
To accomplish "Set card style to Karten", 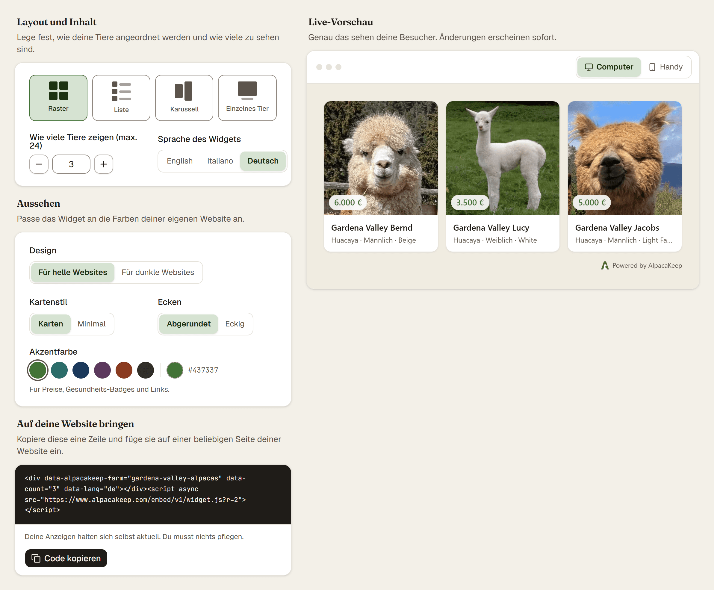I will pos(51,324).
